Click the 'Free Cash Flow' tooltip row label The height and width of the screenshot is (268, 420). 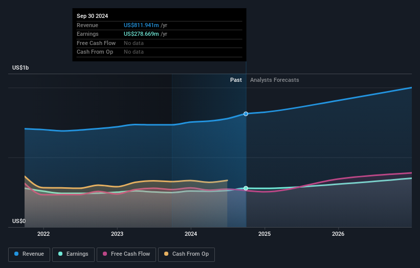[x=96, y=43]
